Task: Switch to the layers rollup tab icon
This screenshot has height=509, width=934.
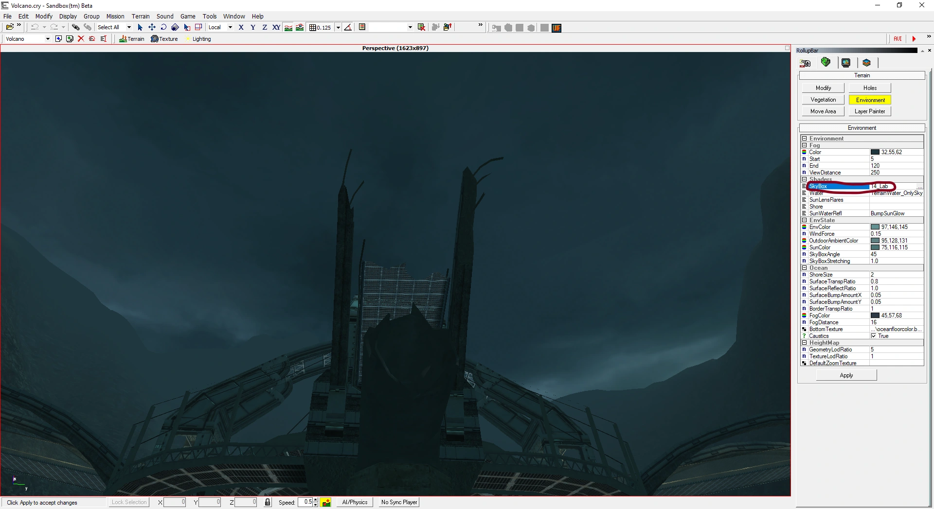Action: (866, 63)
